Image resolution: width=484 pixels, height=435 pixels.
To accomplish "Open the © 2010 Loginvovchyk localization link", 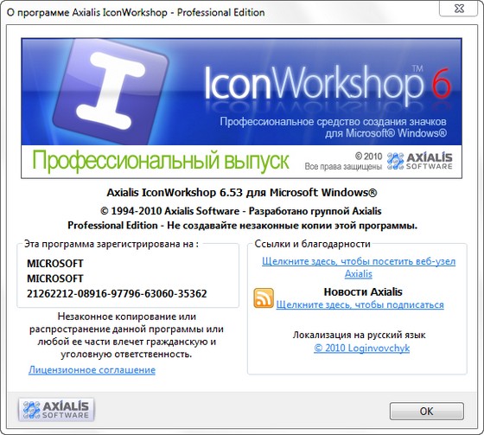I will pyautogui.click(x=362, y=349).
